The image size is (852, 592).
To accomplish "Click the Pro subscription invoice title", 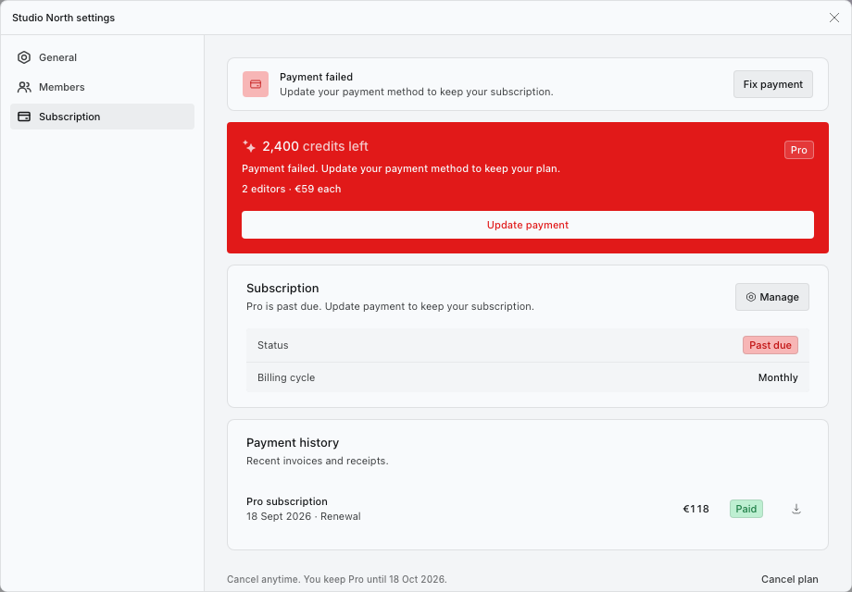I will click(287, 501).
